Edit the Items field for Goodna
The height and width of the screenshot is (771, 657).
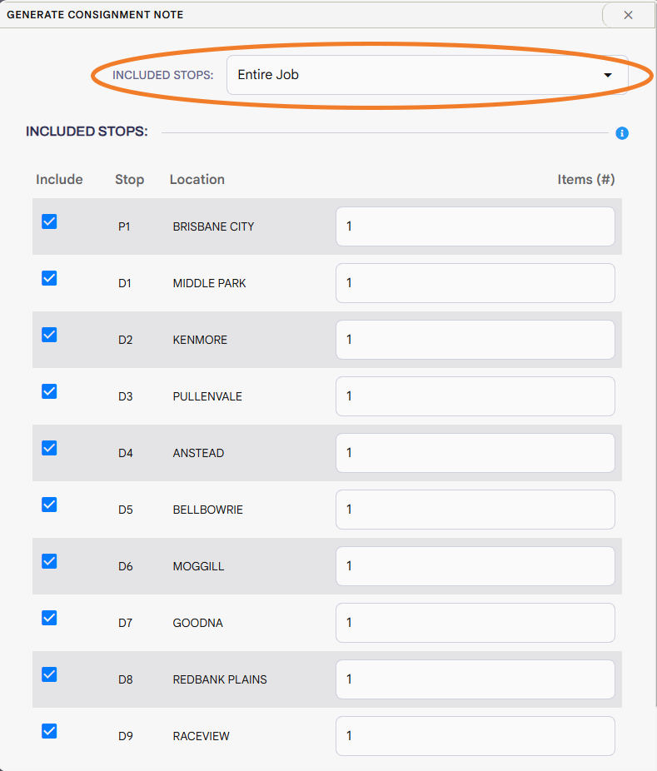[x=475, y=623]
